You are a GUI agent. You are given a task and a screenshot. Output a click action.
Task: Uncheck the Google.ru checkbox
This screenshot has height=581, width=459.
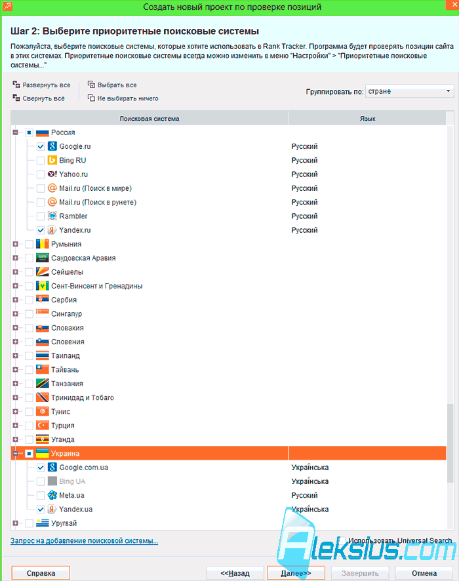(41, 147)
